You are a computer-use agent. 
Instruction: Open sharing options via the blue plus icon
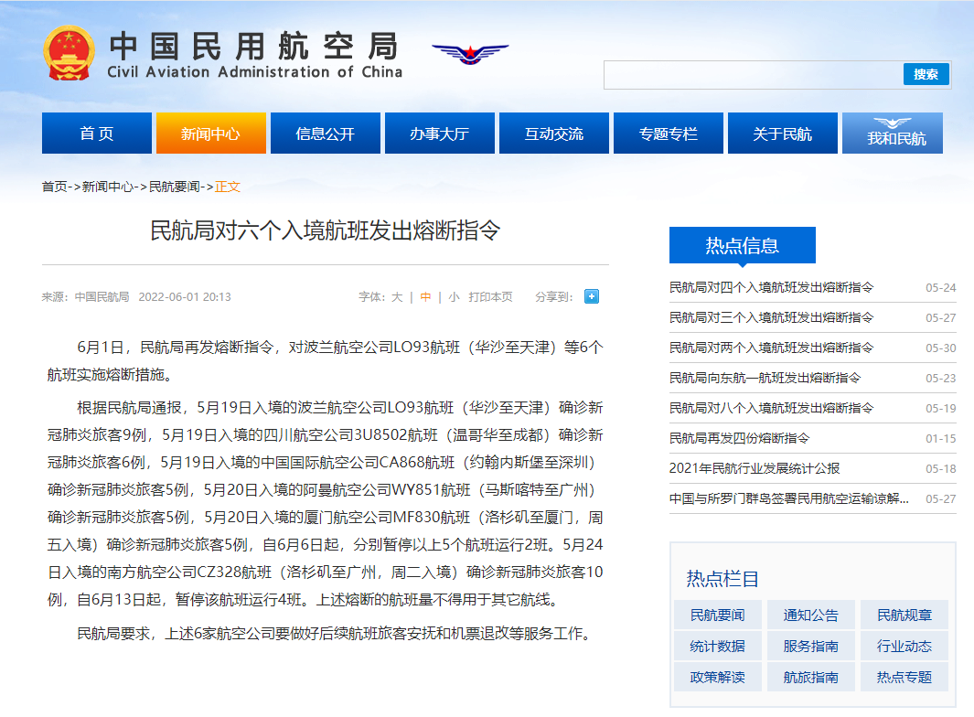coord(592,296)
